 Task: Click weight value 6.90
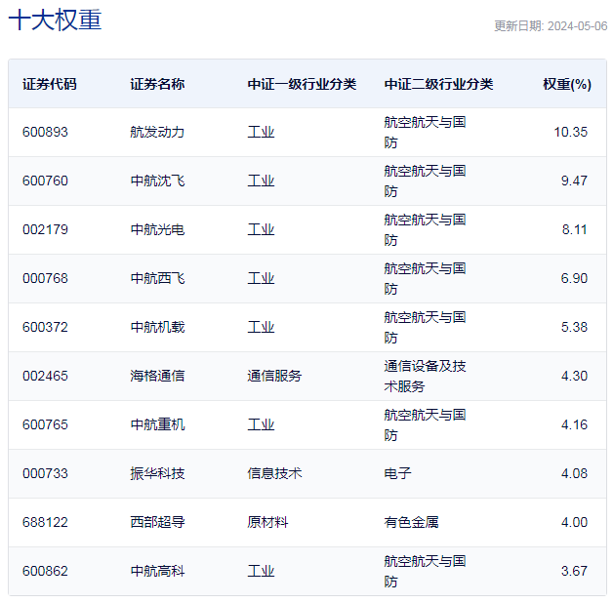(574, 279)
